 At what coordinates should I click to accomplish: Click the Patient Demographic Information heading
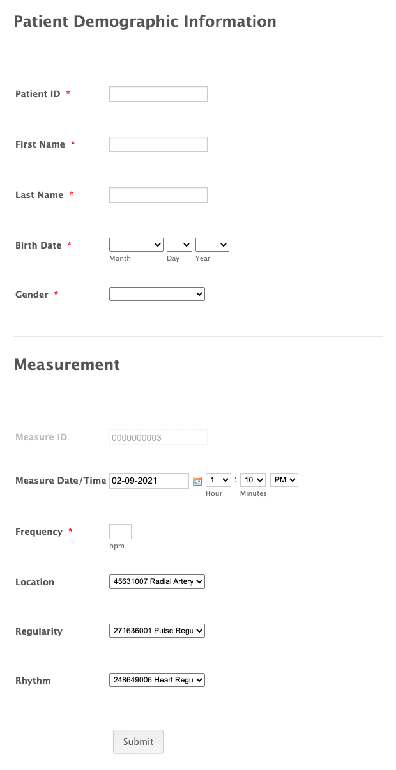[145, 22]
